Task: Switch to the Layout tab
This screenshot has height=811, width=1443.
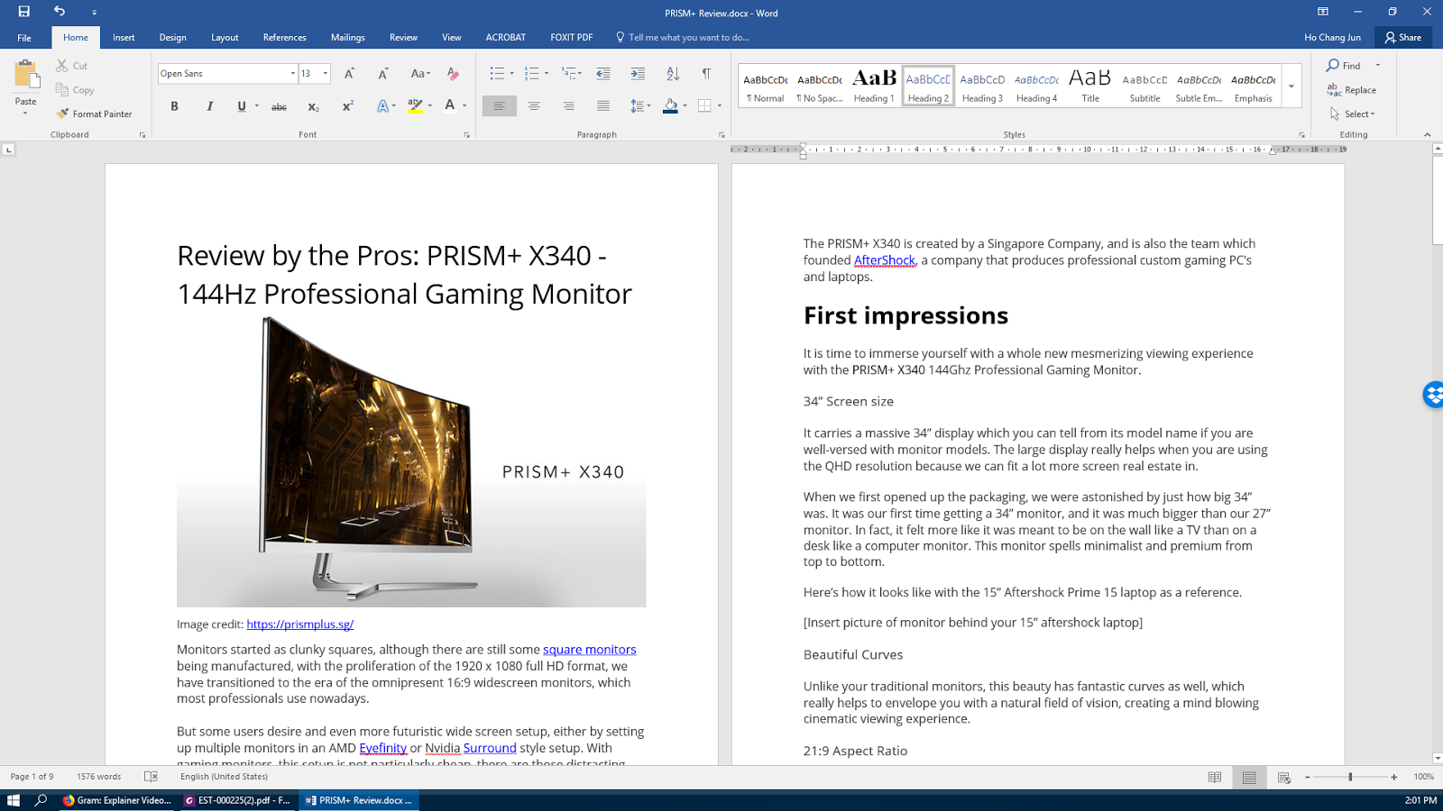Action: 225,38
